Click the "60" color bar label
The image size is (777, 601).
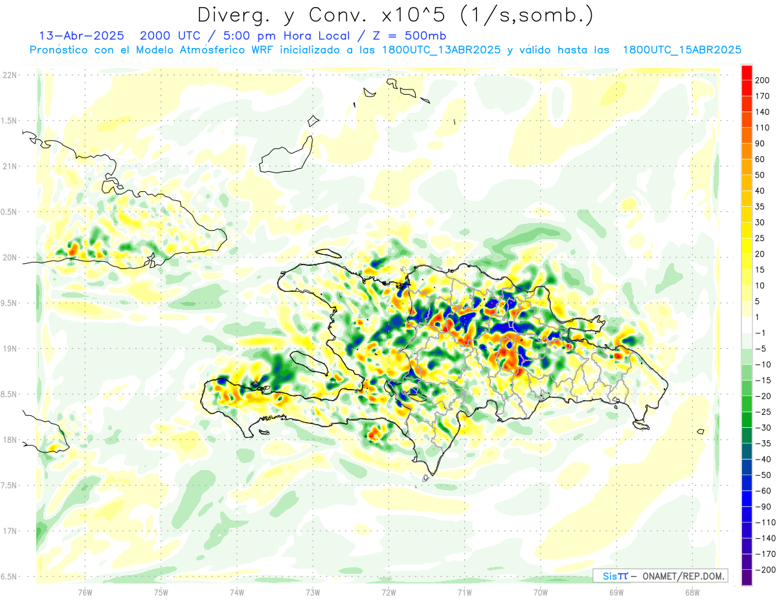pyautogui.click(x=760, y=159)
